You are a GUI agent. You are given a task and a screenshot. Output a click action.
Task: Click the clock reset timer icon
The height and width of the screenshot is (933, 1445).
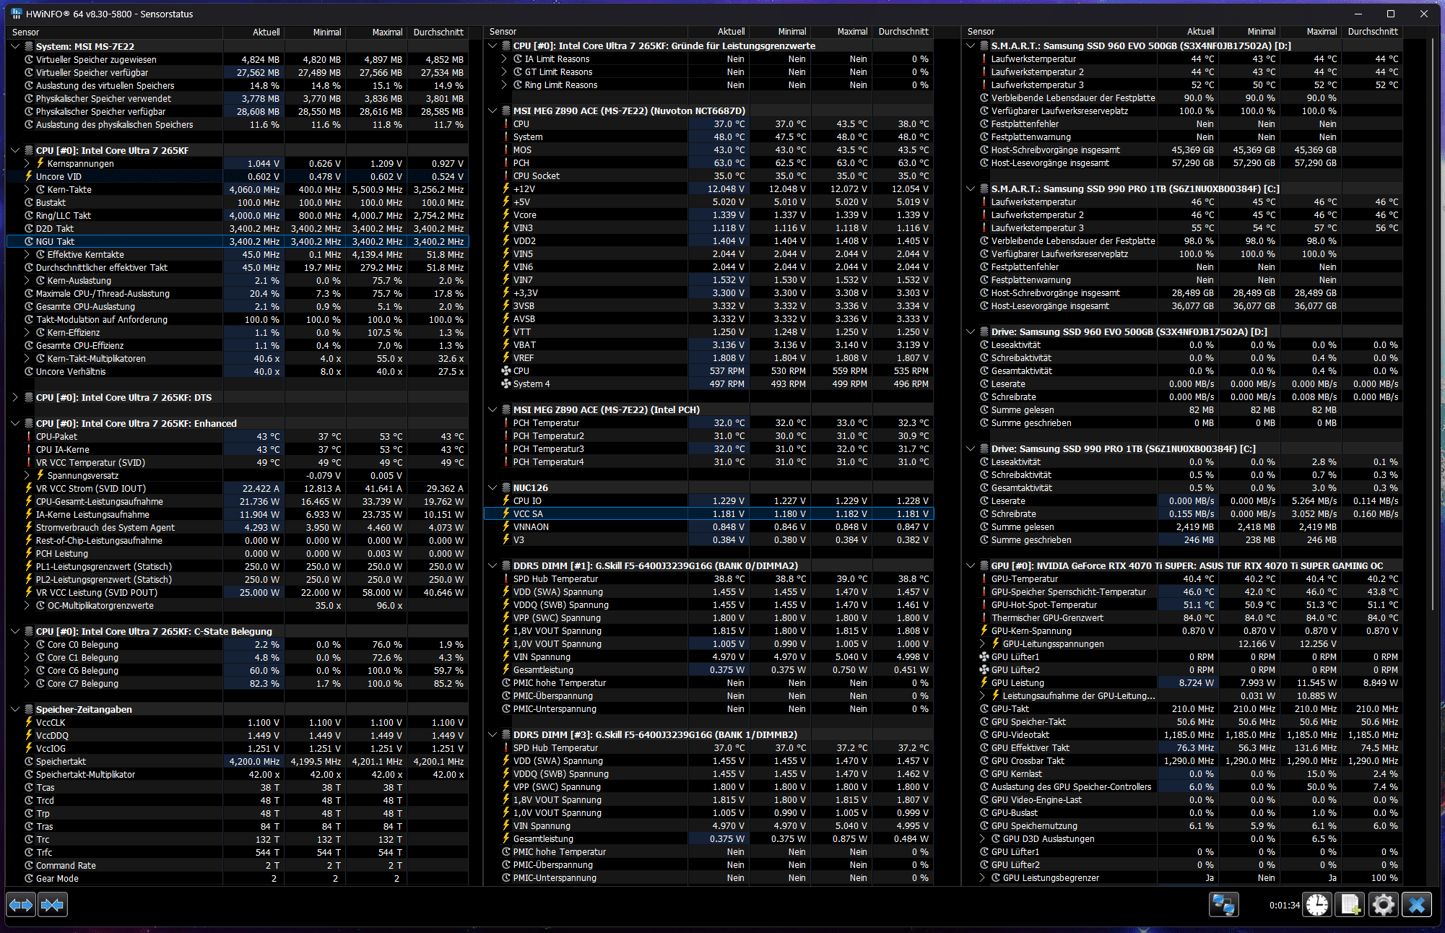[1317, 904]
